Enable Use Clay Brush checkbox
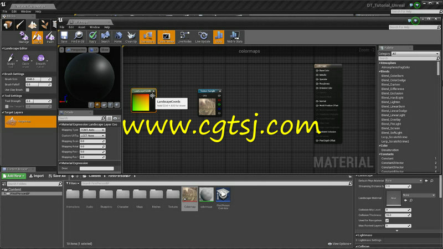 pyautogui.click(x=28, y=90)
